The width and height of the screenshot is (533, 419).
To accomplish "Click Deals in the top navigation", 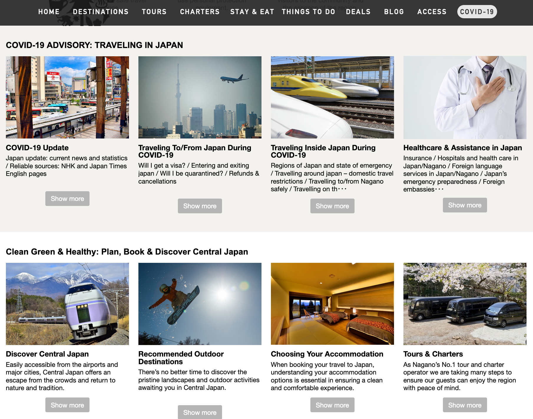I will [358, 12].
